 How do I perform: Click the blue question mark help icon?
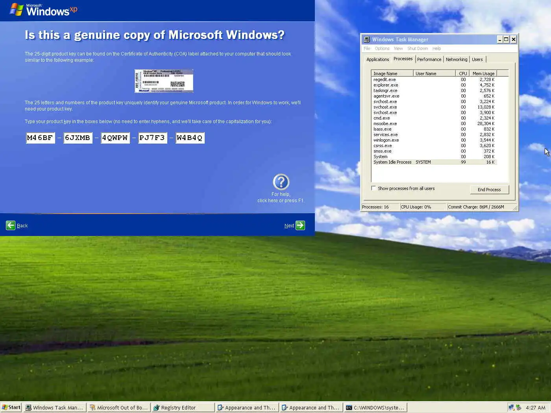coord(281,182)
